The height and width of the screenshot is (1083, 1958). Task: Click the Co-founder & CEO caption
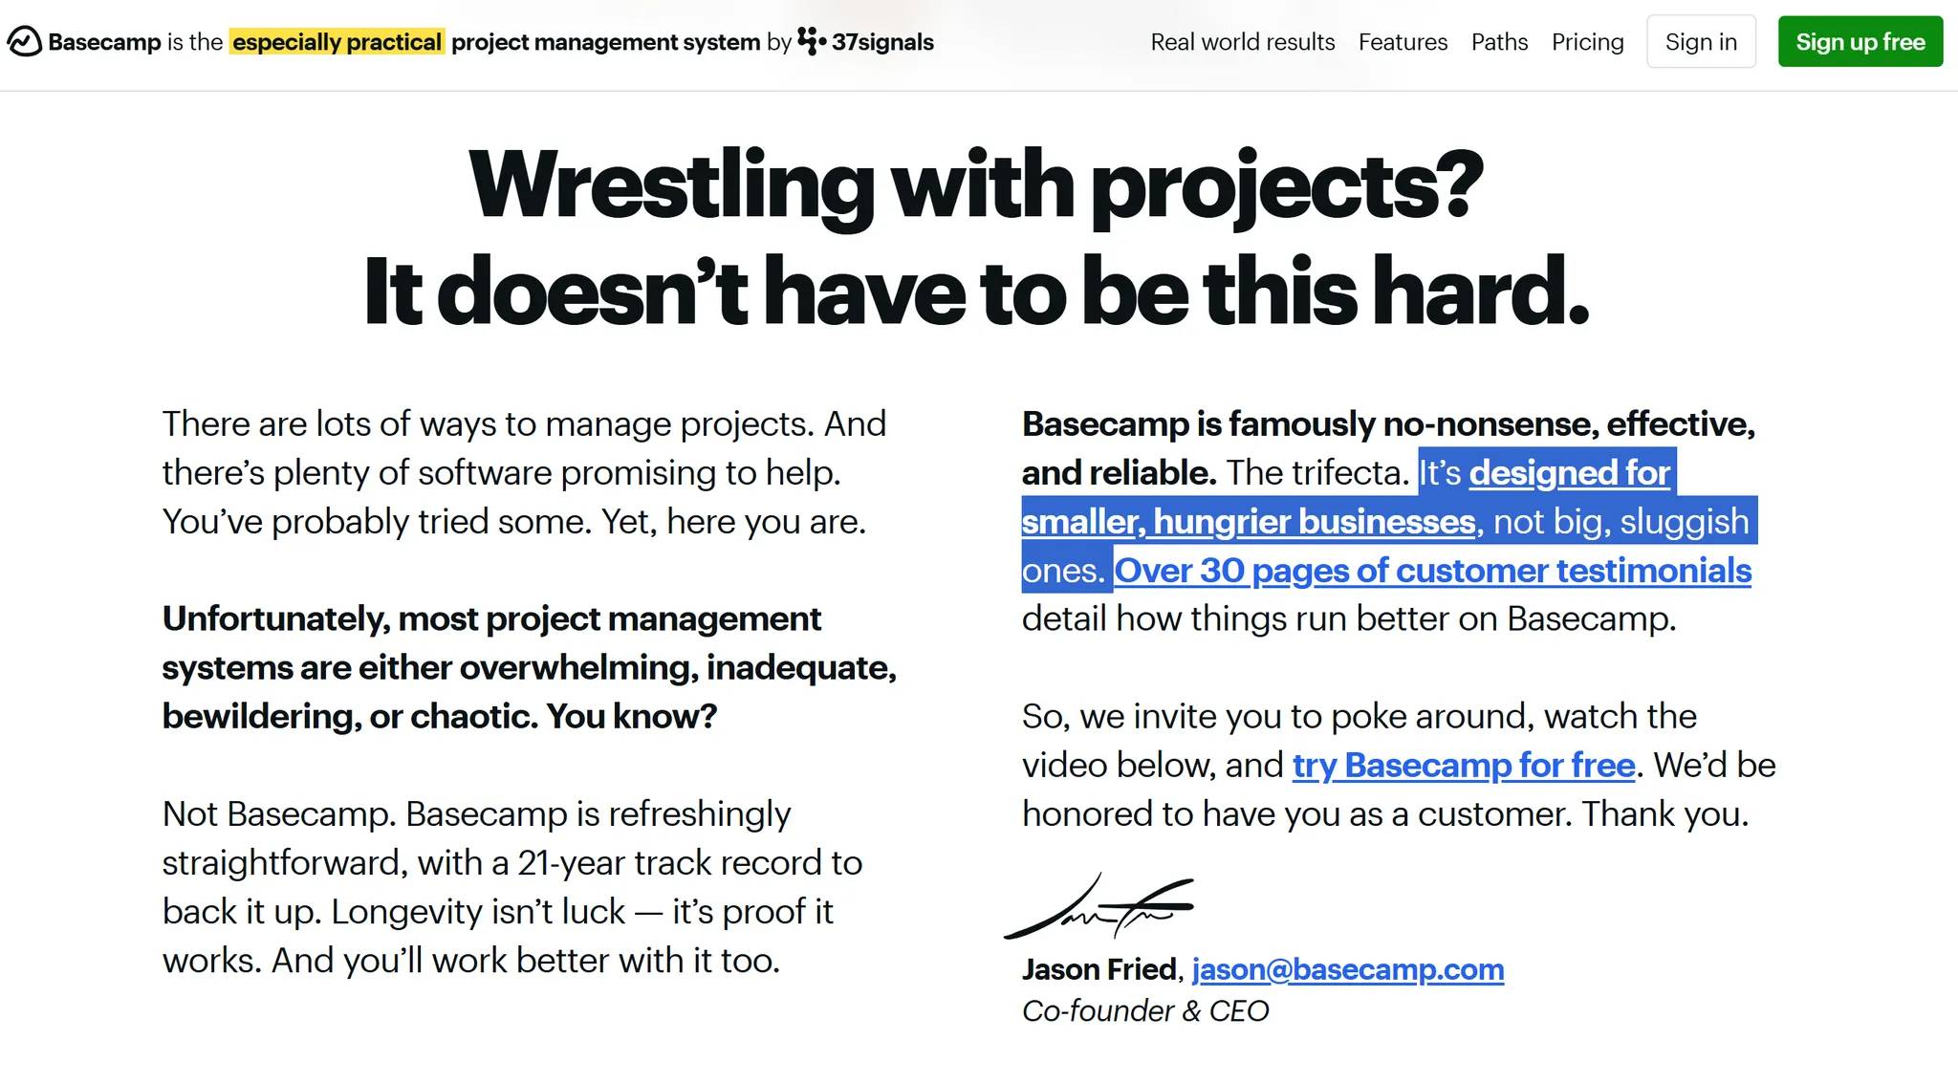click(1145, 1011)
